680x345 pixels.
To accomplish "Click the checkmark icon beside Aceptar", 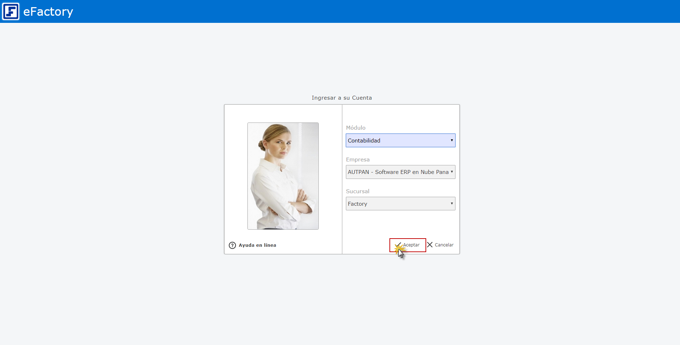I will 398,245.
